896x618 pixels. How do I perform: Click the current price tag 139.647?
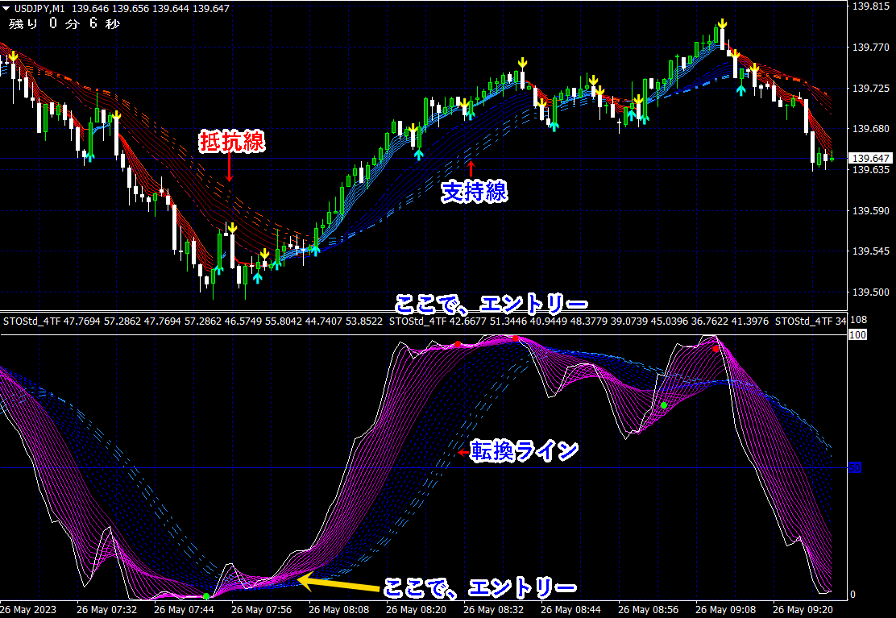click(x=871, y=158)
